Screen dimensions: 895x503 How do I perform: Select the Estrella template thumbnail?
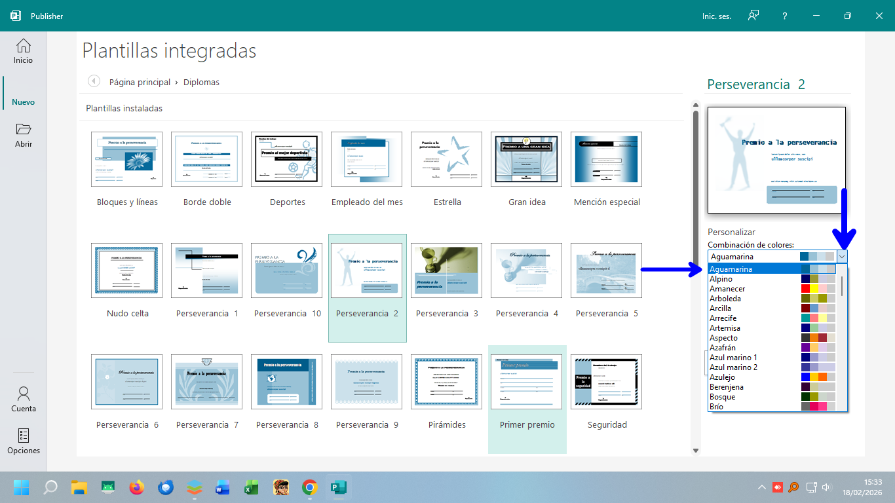447,159
